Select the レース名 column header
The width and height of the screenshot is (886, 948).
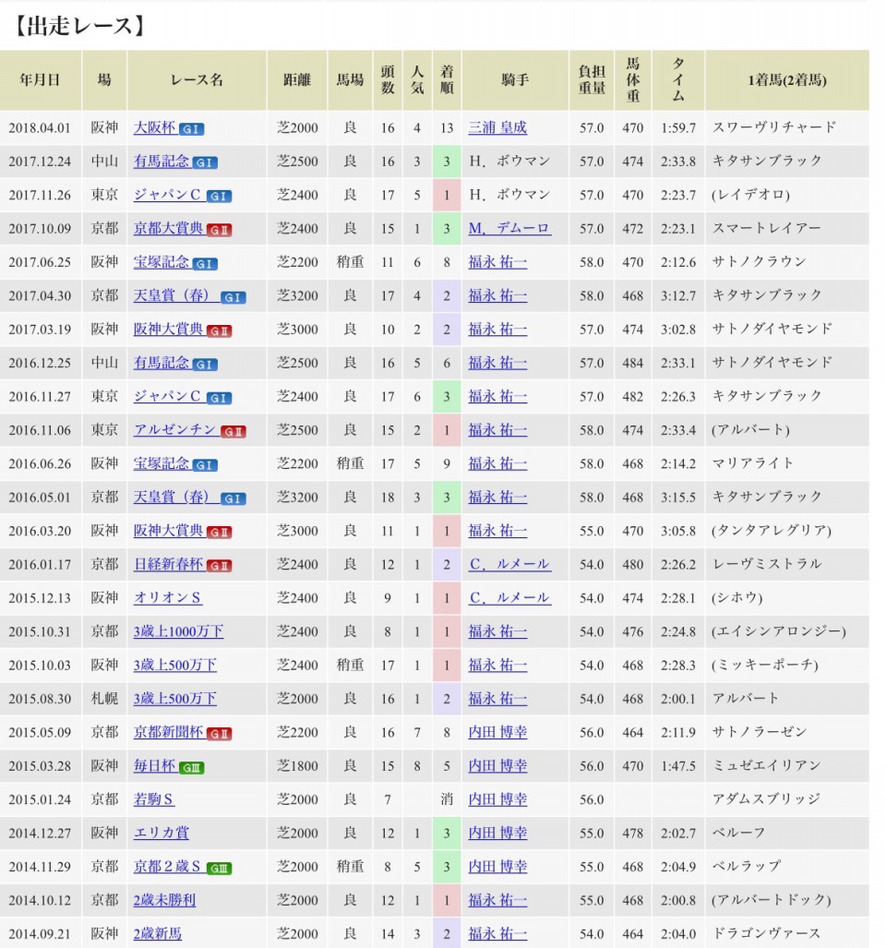pyautogui.click(x=197, y=79)
